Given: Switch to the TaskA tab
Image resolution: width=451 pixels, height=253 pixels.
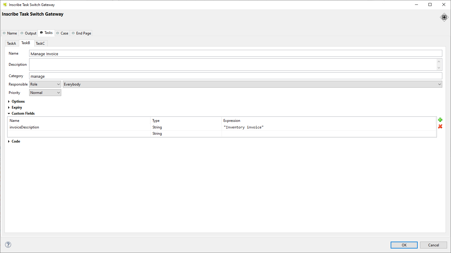Looking at the screenshot, I should pos(11,43).
